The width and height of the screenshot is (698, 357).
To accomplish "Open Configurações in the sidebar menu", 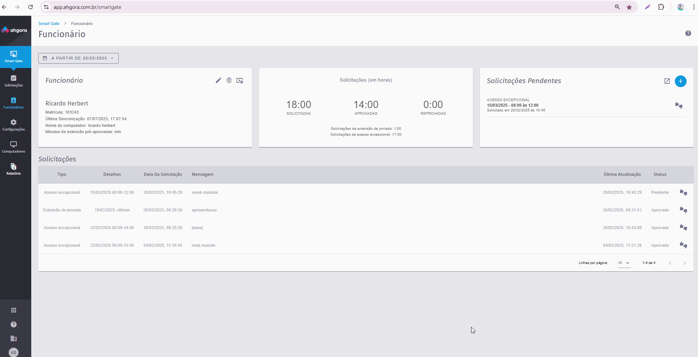I will pyautogui.click(x=14, y=125).
